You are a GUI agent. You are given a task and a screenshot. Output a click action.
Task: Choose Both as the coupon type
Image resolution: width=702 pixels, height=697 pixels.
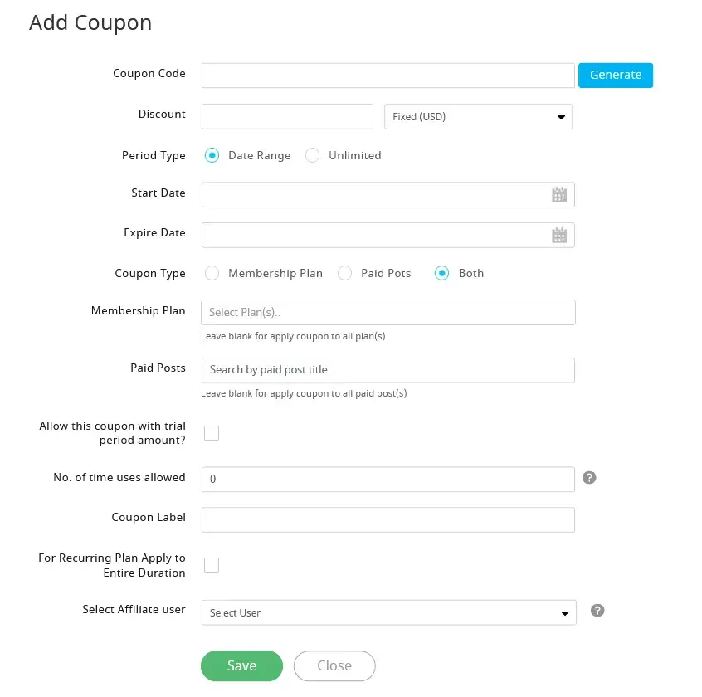(x=442, y=273)
